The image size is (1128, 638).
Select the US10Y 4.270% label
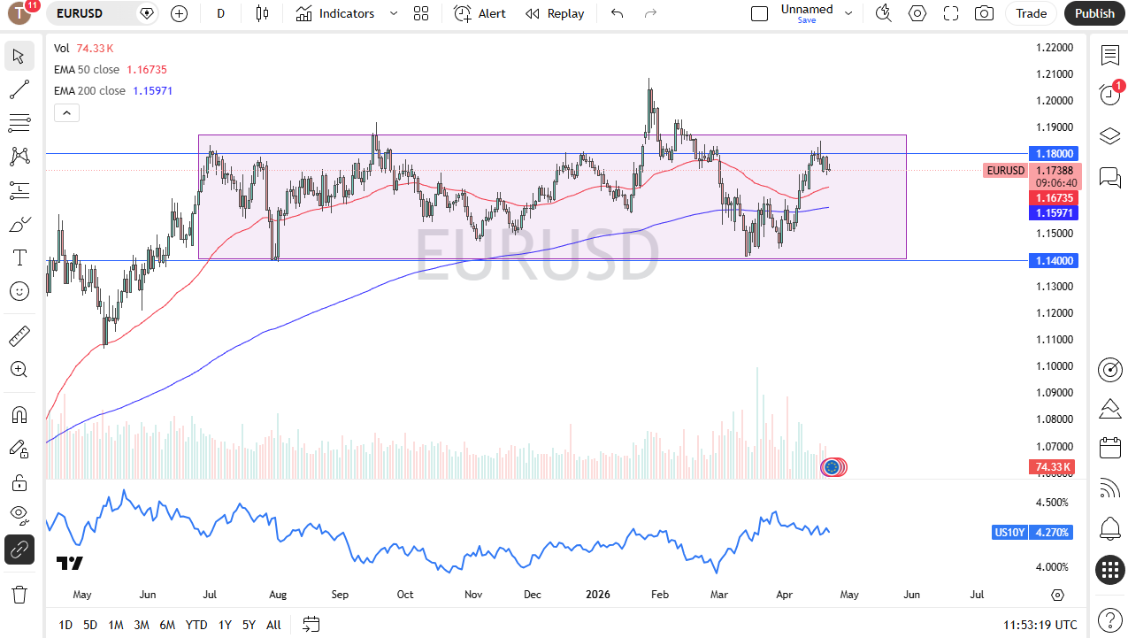click(x=1033, y=532)
